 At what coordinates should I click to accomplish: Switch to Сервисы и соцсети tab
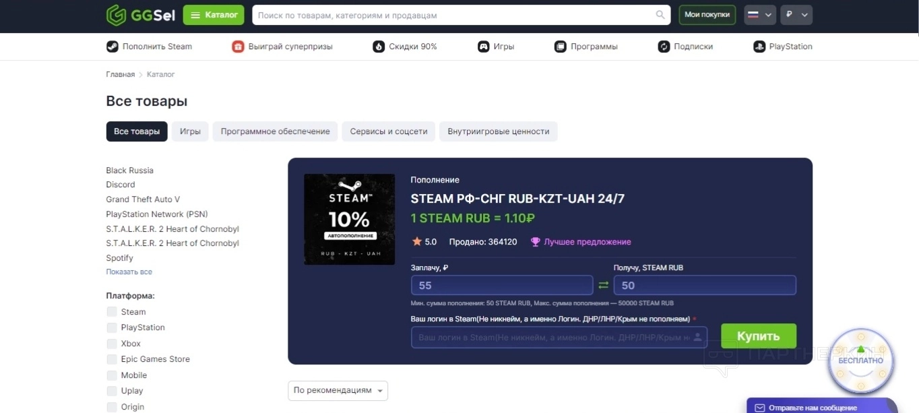tap(389, 131)
